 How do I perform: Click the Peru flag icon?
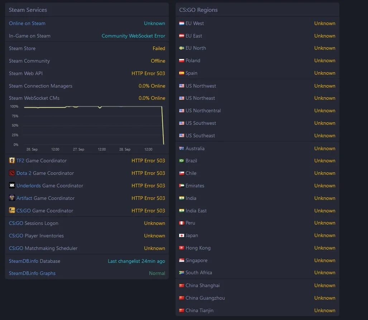tap(181, 223)
